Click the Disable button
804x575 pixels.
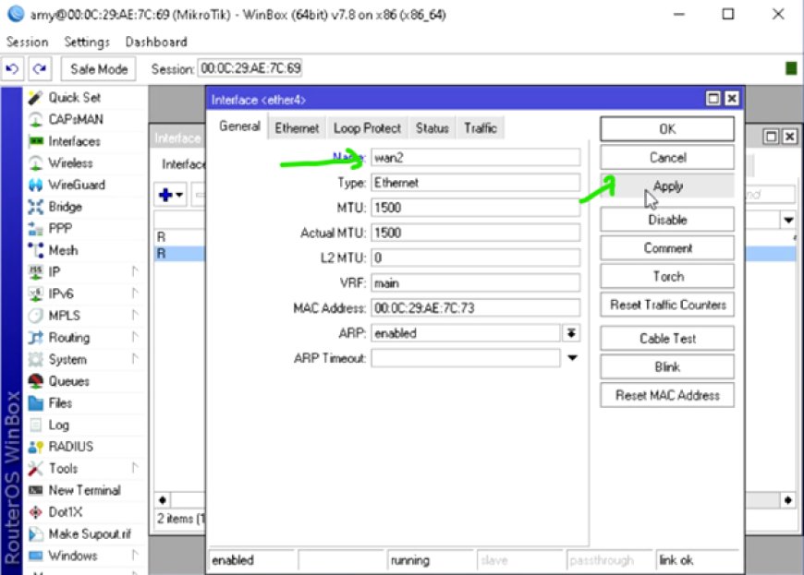667,220
